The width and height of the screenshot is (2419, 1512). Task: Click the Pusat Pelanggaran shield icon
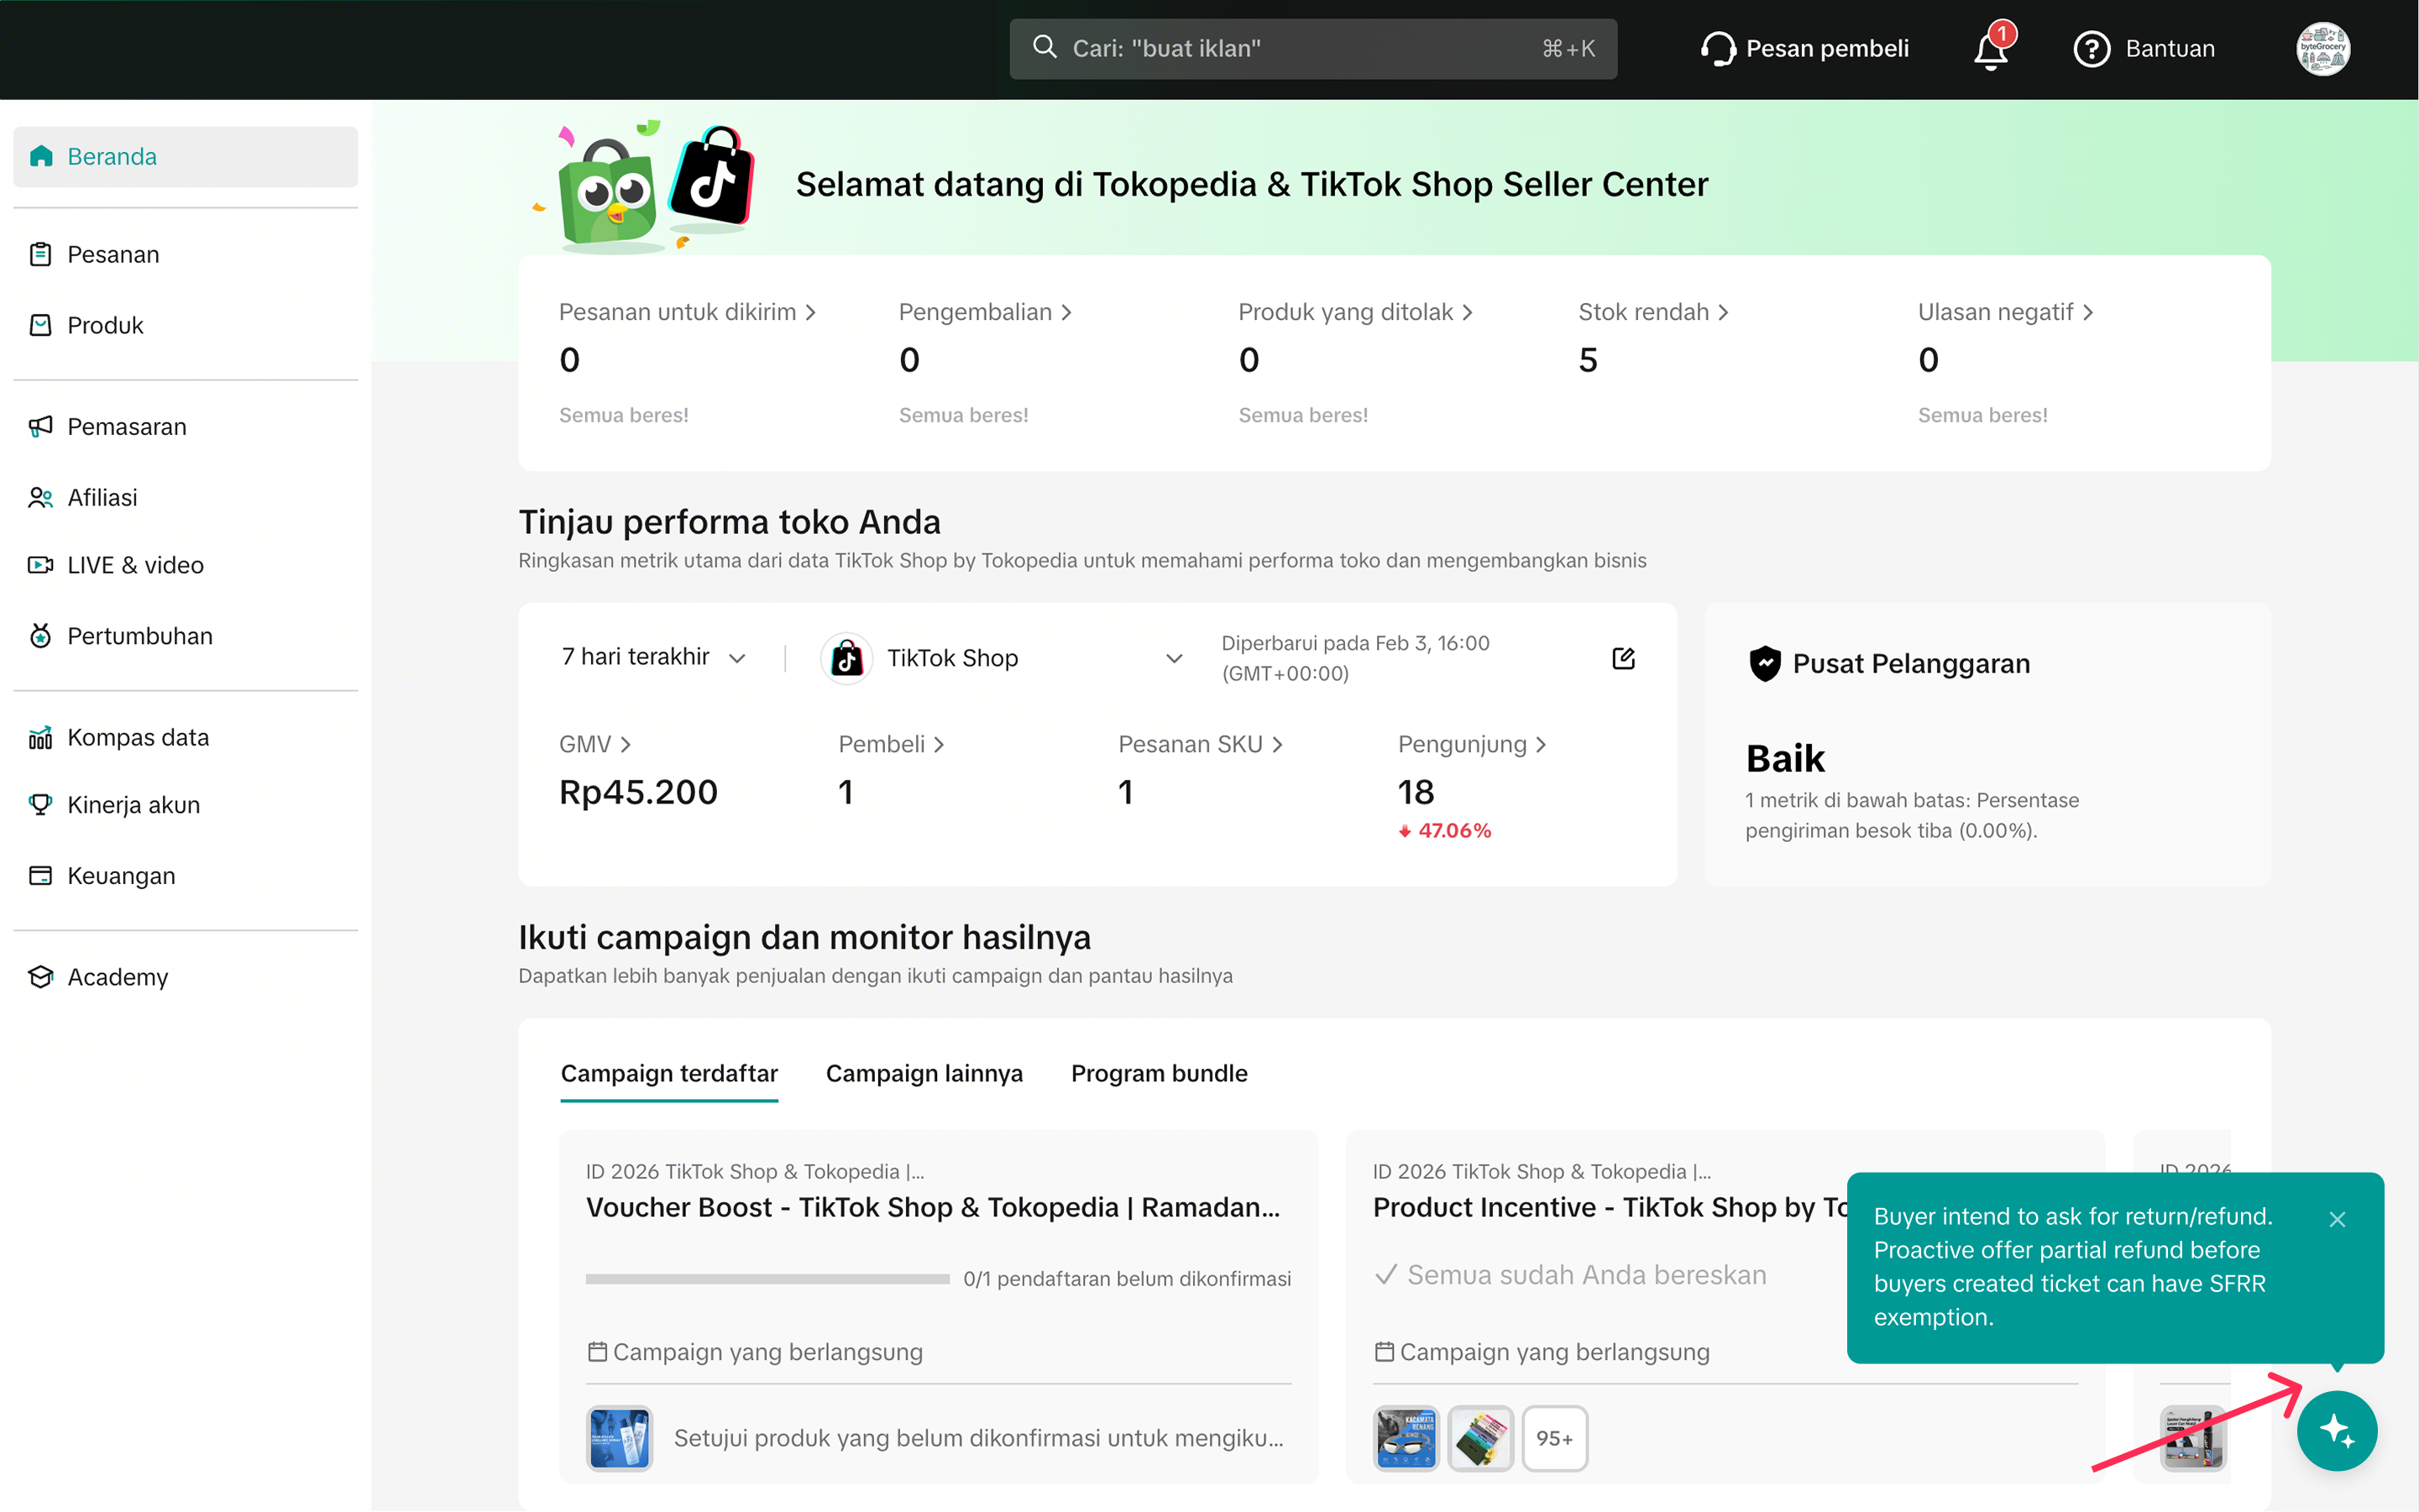(x=1765, y=664)
